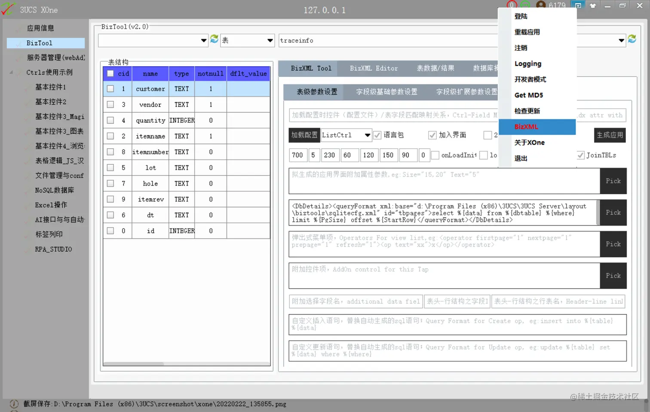Viewport: 650px width, 412px height.
Task: Click the refresh icon beside the 表 dropdown
Action: click(214, 40)
